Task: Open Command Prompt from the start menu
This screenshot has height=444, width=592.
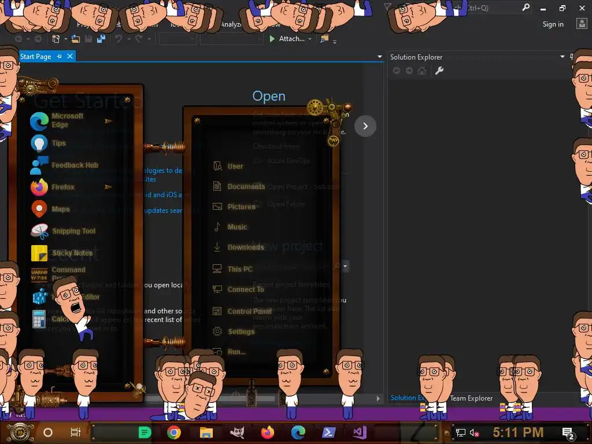Action: pos(58,273)
